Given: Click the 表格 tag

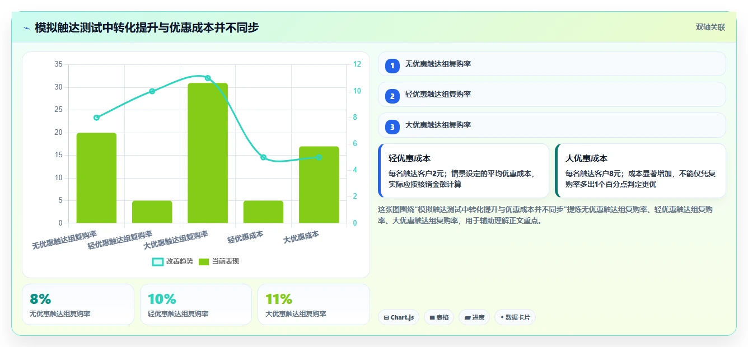Looking at the screenshot, I should pyautogui.click(x=439, y=317).
